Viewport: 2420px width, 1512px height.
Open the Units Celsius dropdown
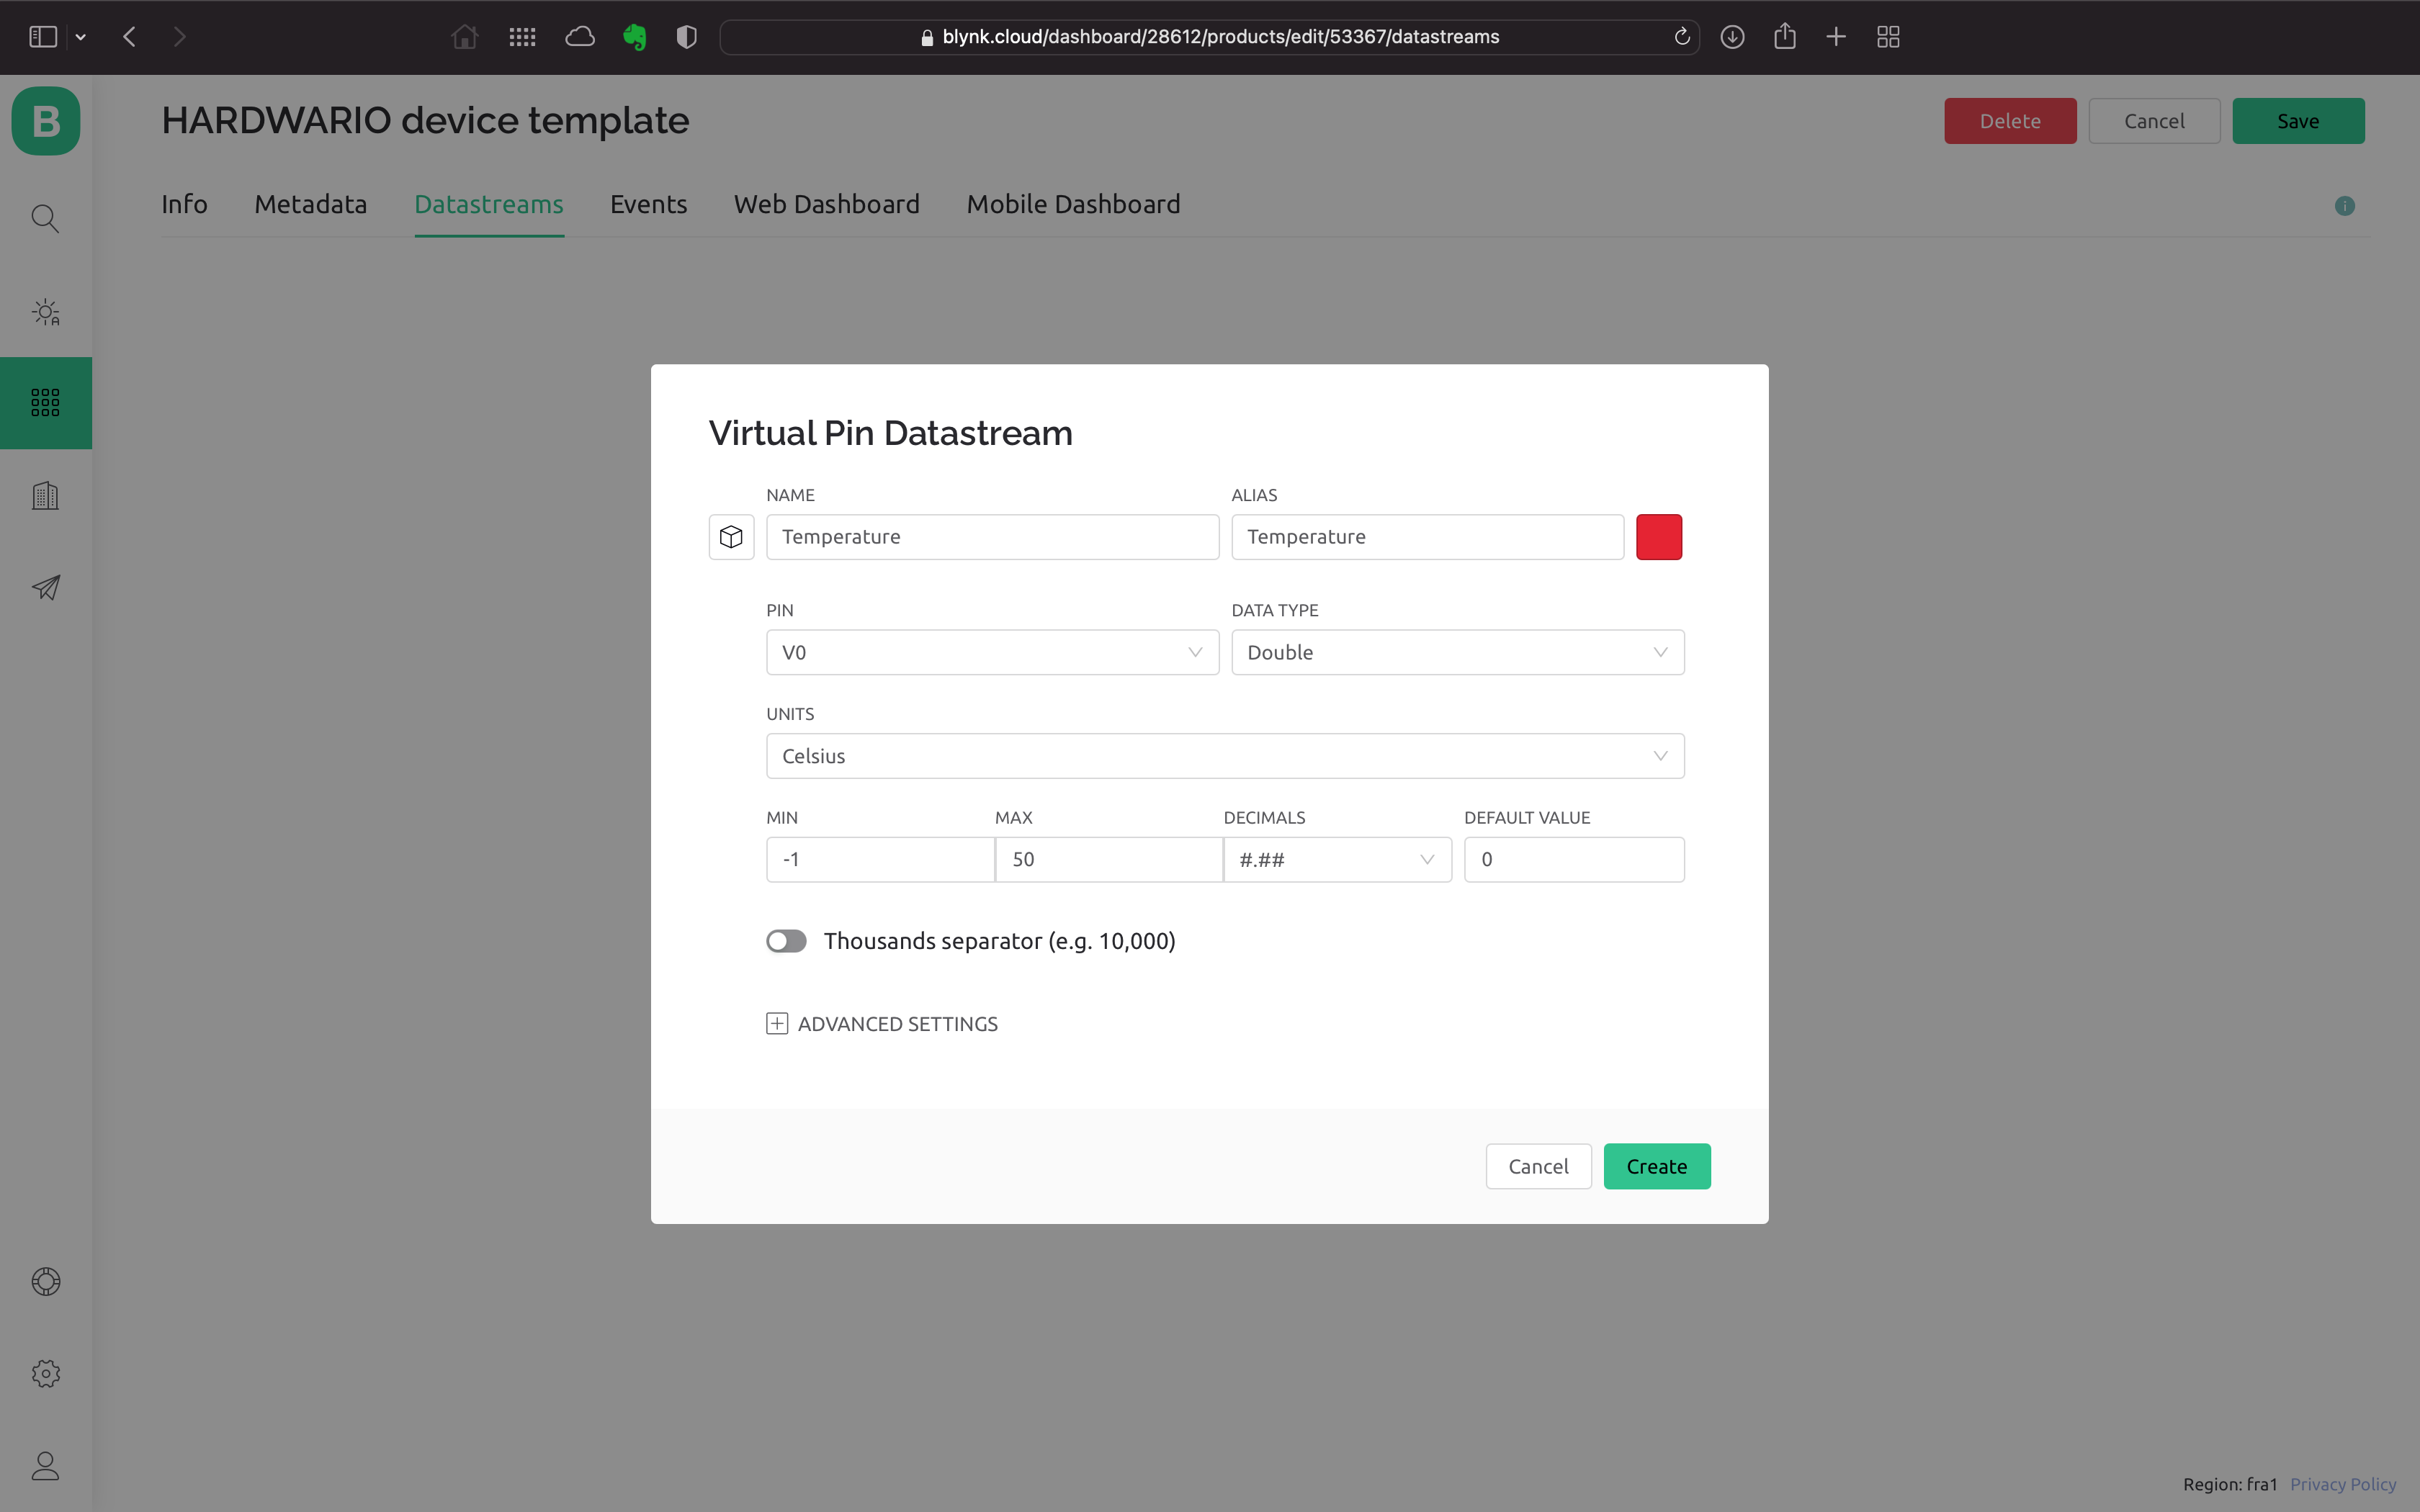(x=1225, y=756)
